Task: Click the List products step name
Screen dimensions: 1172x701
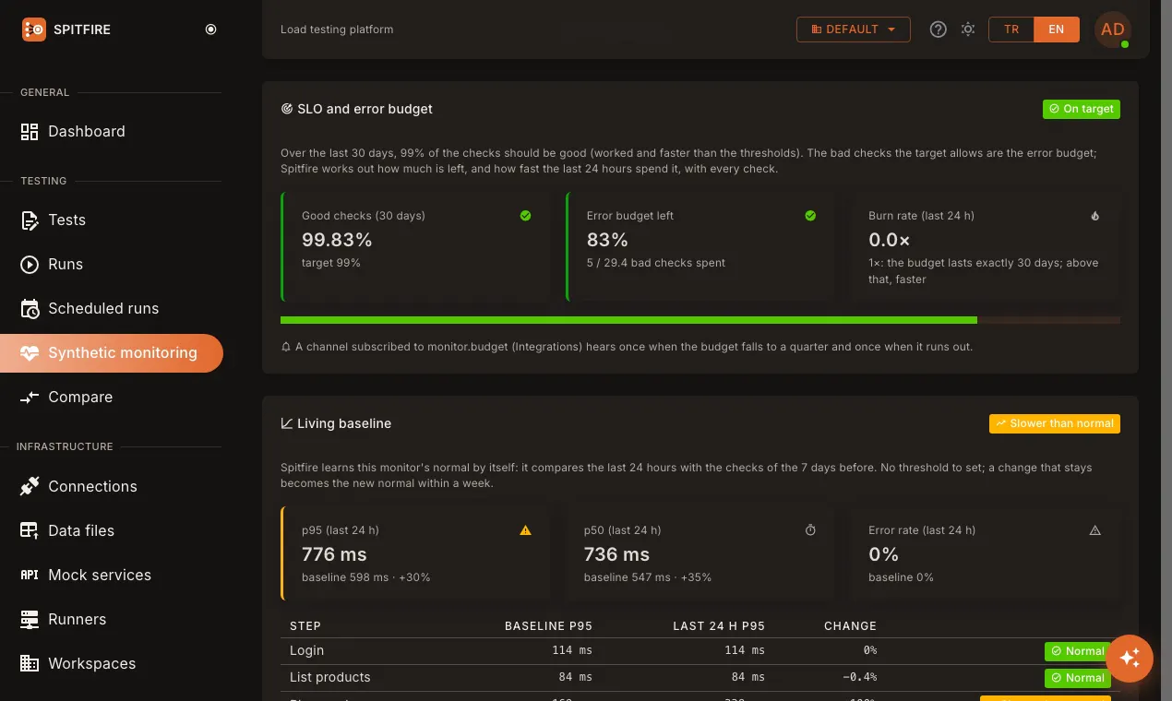Action: click(329, 677)
